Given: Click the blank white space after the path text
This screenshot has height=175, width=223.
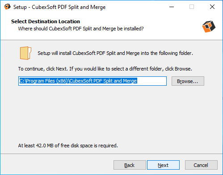Looking at the screenshot, I should (151, 81).
